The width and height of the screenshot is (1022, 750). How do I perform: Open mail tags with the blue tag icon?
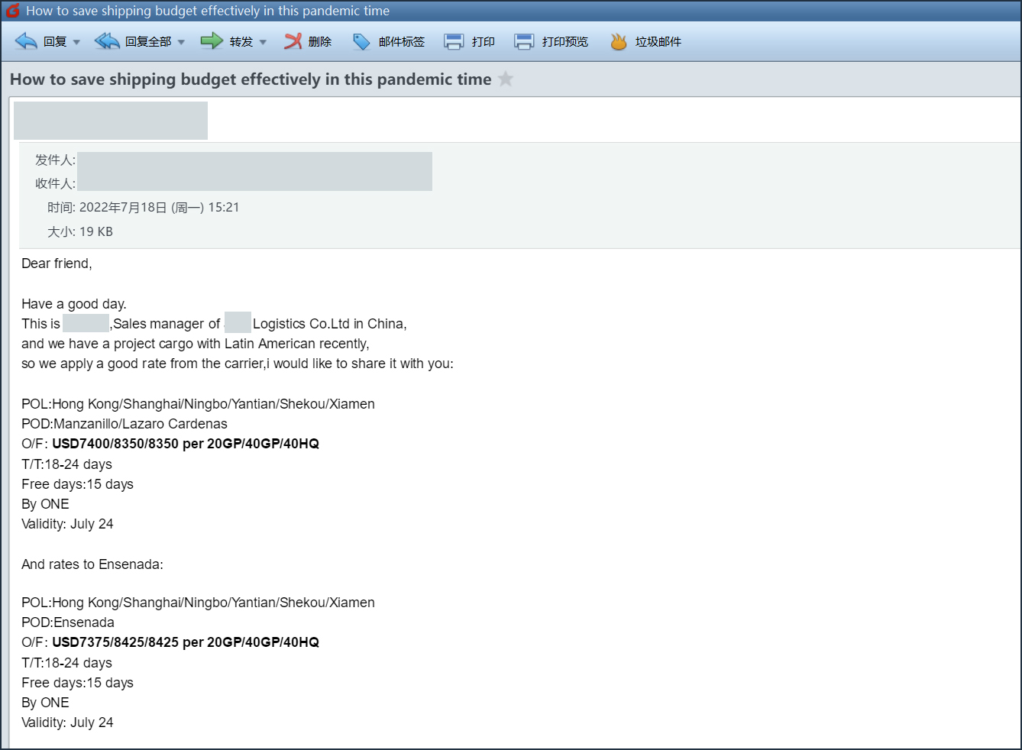(x=361, y=42)
